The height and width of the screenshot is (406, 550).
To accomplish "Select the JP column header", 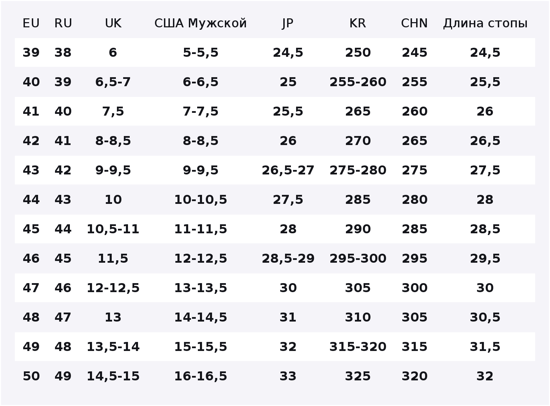I will click(288, 23).
